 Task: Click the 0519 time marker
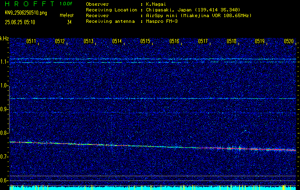(260, 41)
